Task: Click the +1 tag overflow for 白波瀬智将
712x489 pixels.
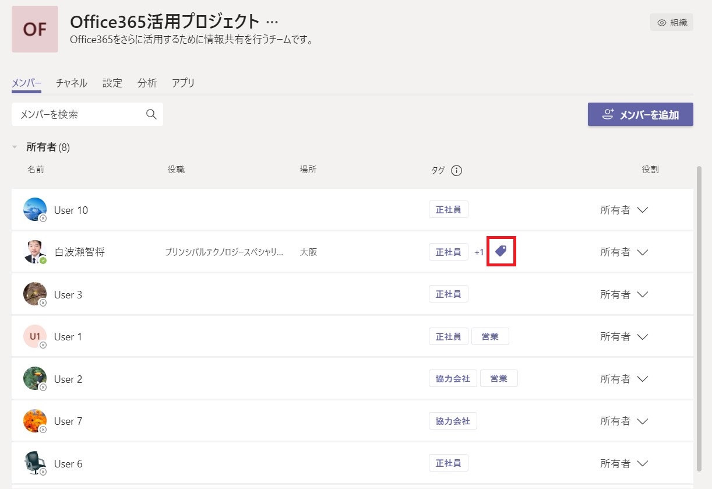Action: click(x=479, y=252)
